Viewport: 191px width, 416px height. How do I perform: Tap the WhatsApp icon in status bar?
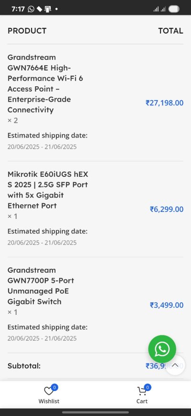point(31,9)
